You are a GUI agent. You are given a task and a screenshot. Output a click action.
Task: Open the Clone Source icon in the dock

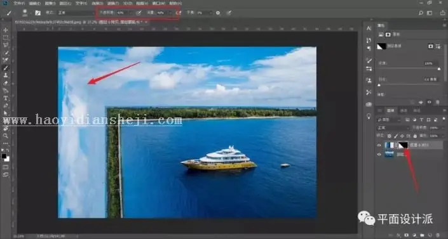click(369, 81)
